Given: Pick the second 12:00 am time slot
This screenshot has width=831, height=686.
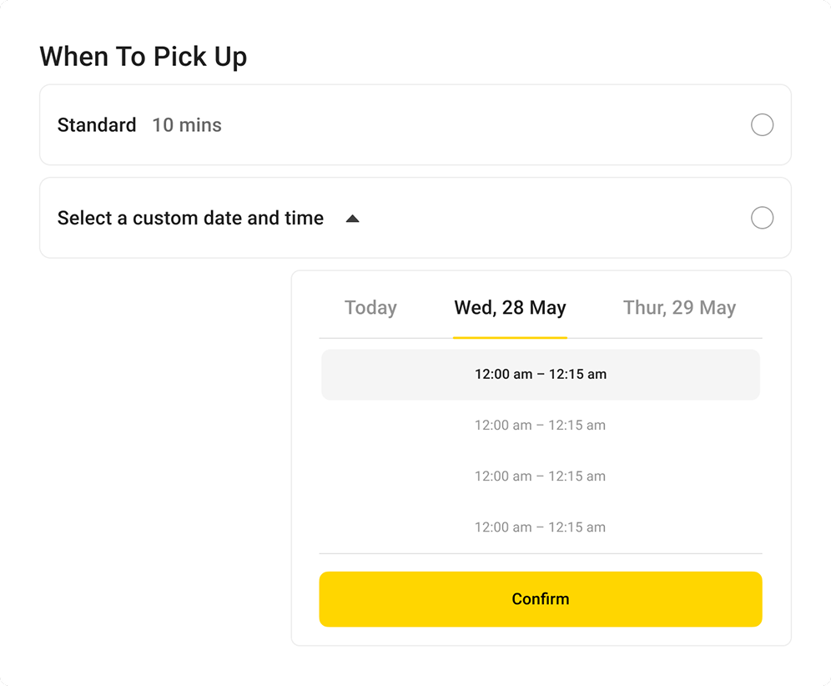Looking at the screenshot, I should pyautogui.click(x=541, y=425).
